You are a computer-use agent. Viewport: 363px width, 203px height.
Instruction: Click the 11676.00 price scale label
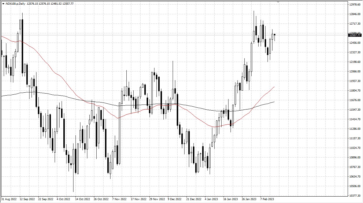(355, 100)
